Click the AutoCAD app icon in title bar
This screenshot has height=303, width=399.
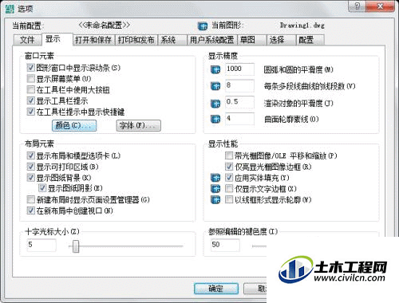pyautogui.click(x=10, y=9)
